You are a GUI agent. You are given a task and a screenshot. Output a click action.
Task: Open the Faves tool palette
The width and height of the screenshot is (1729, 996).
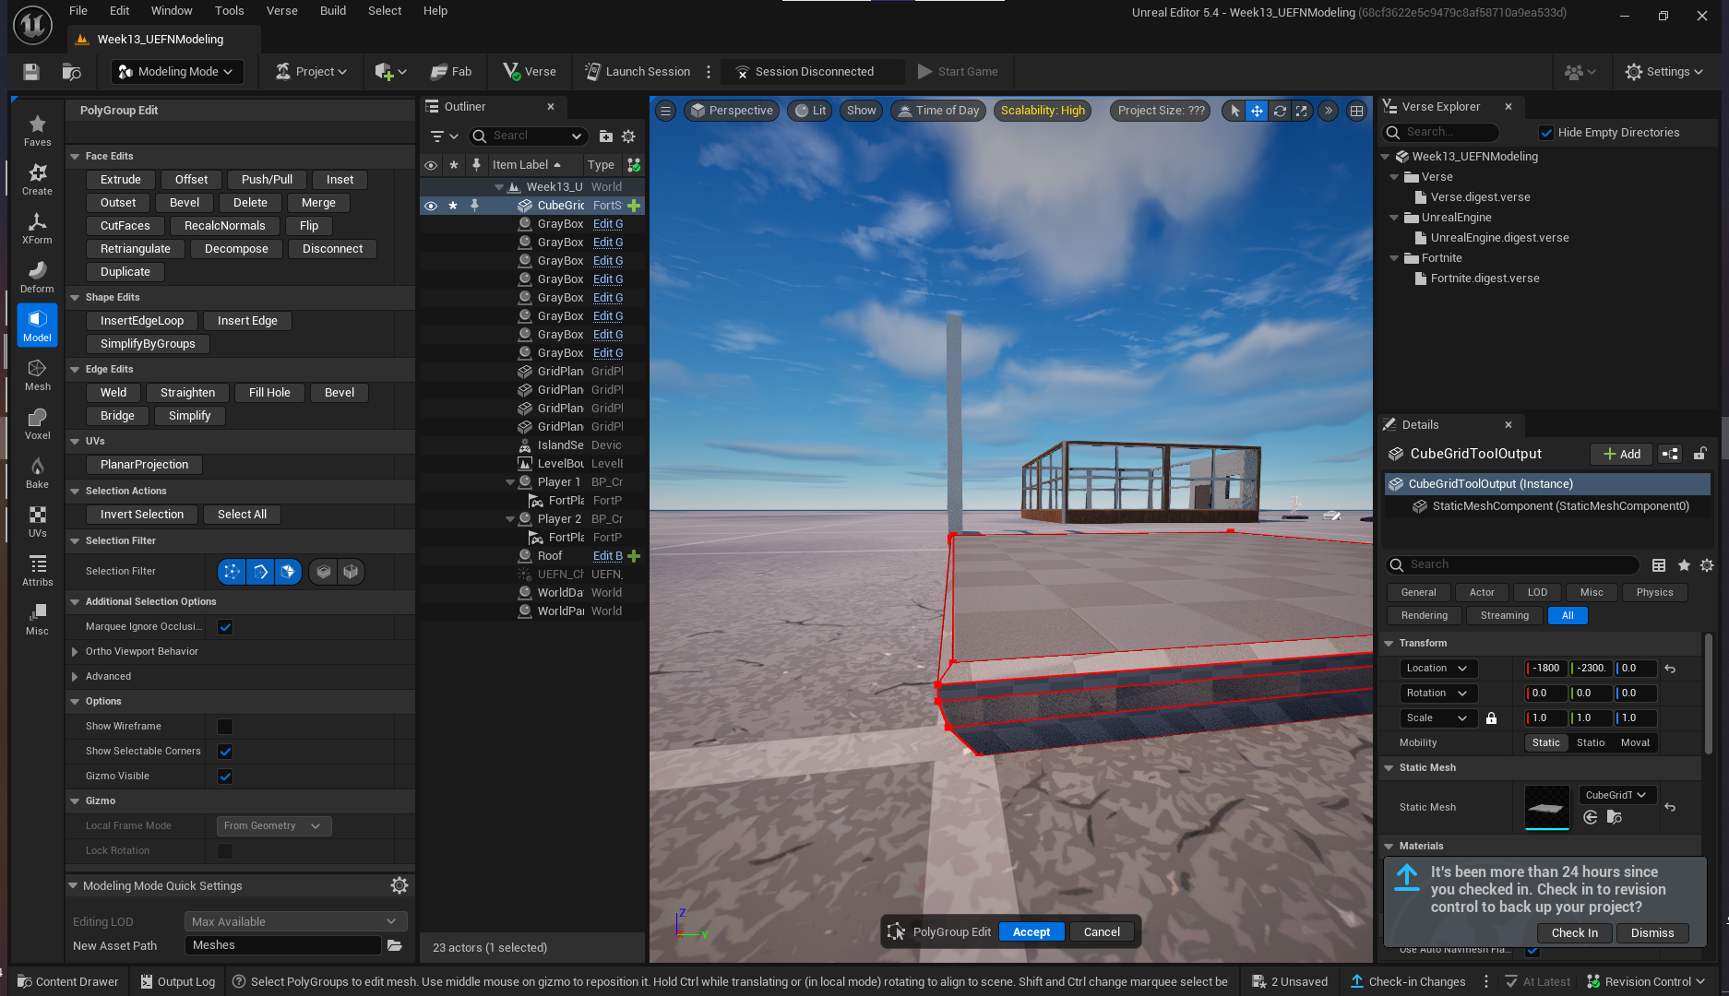pyautogui.click(x=37, y=130)
